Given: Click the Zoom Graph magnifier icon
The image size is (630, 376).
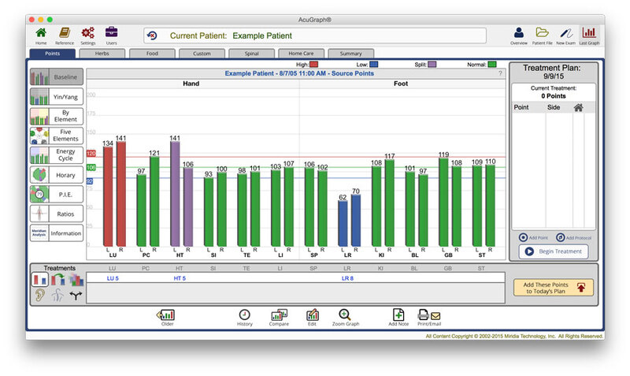Looking at the screenshot, I should [345, 317].
